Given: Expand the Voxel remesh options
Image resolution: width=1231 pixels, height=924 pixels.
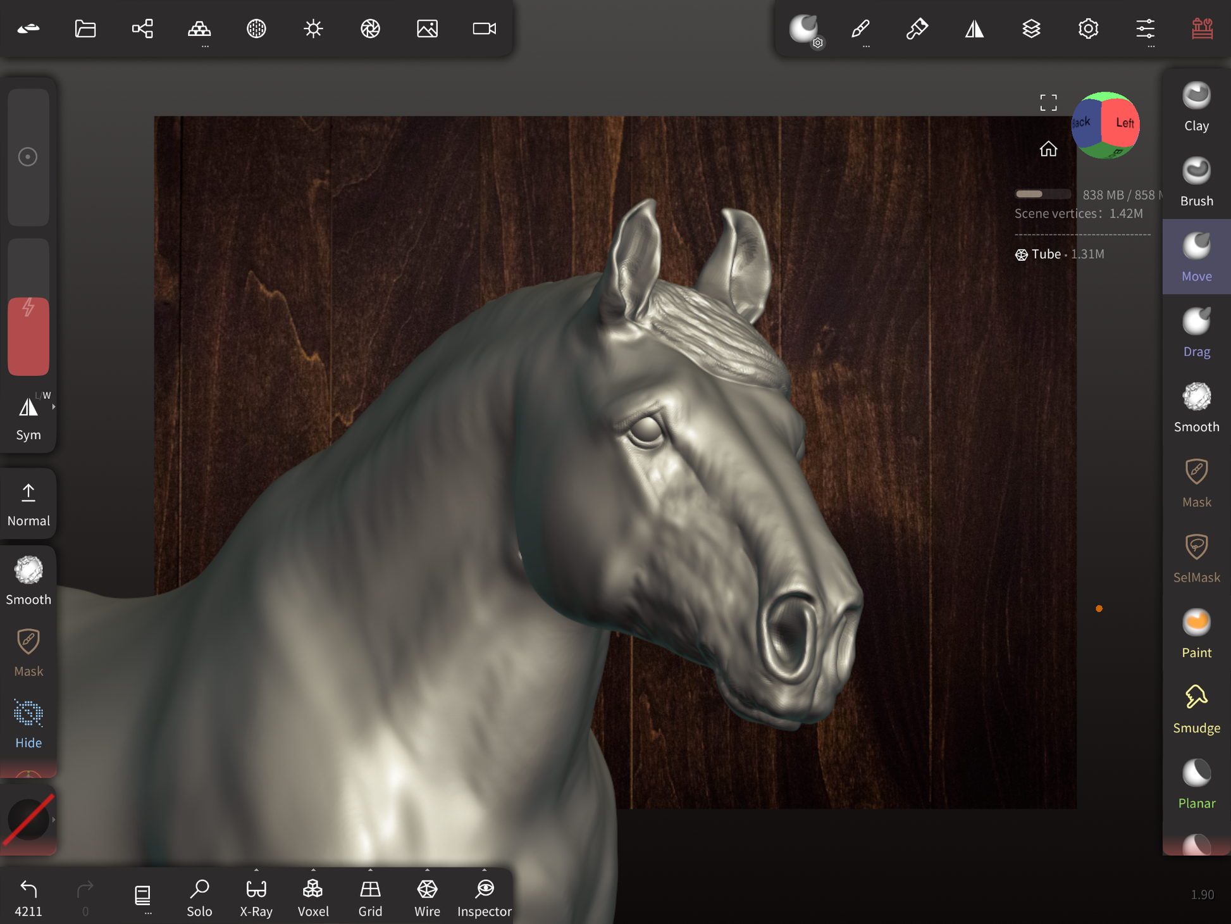Looking at the screenshot, I should [x=313, y=871].
